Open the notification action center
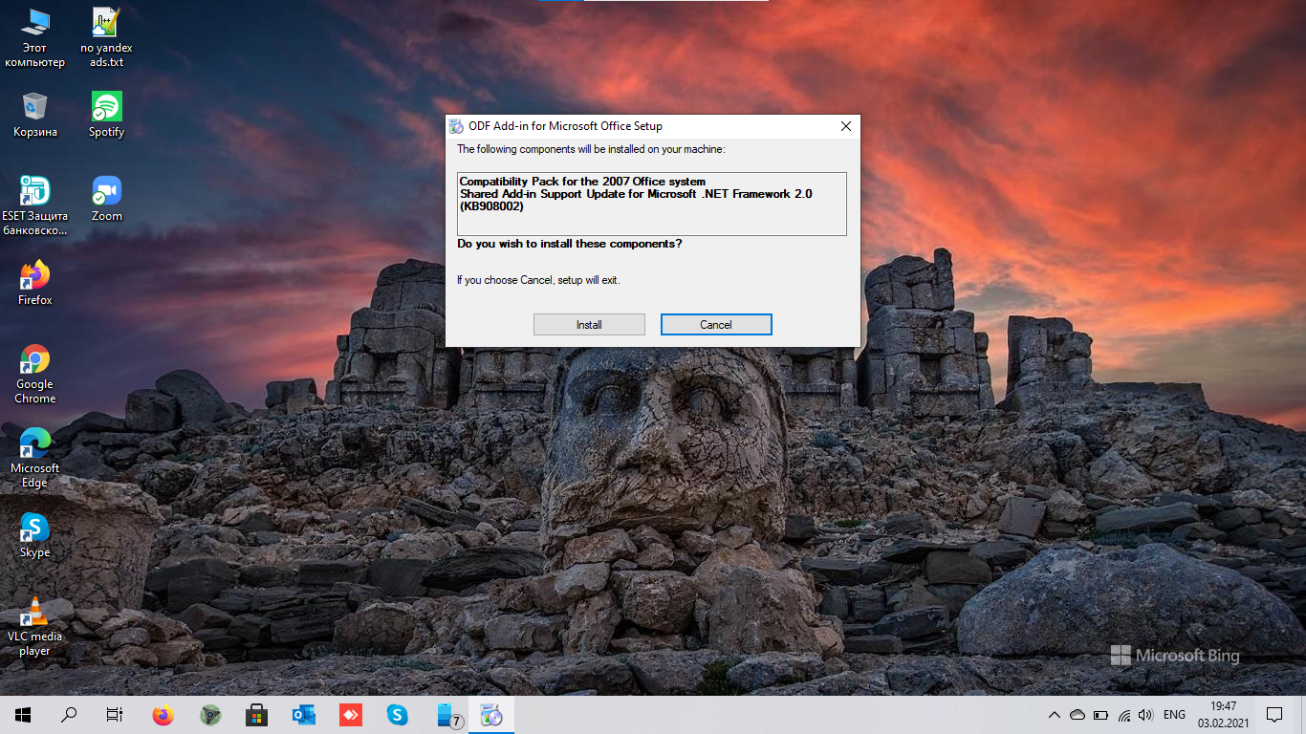The height and width of the screenshot is (734, 1306). click(1274, 715)
